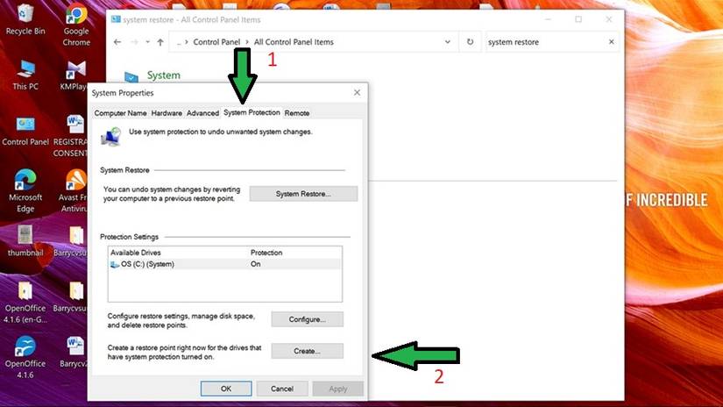Image resolution: width=723 pixels, height=407 pixels.
Task: Switch to the Computer Name tab
Action: click(x=120, y=113)
